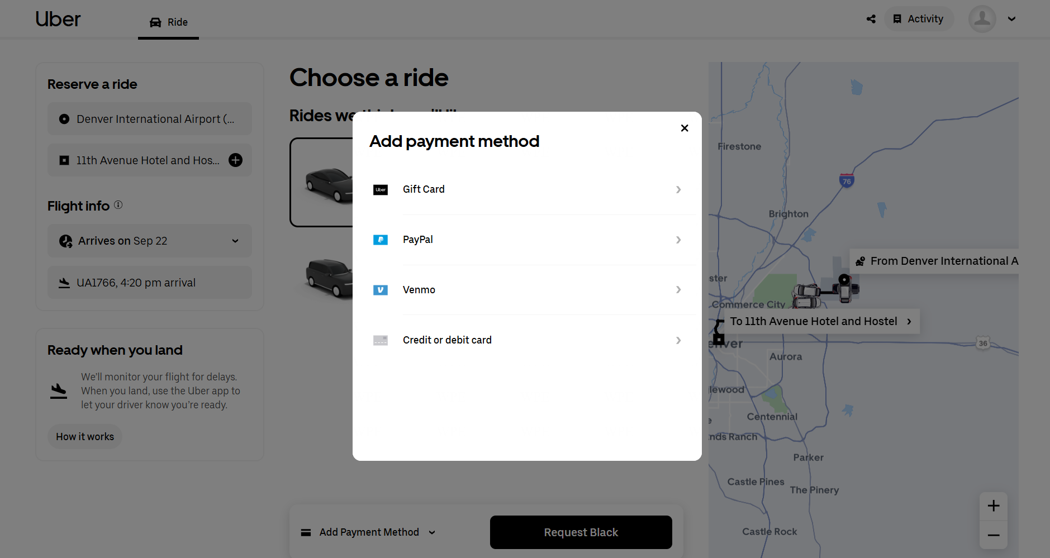Click the I-76 highway shield on map

847,180
